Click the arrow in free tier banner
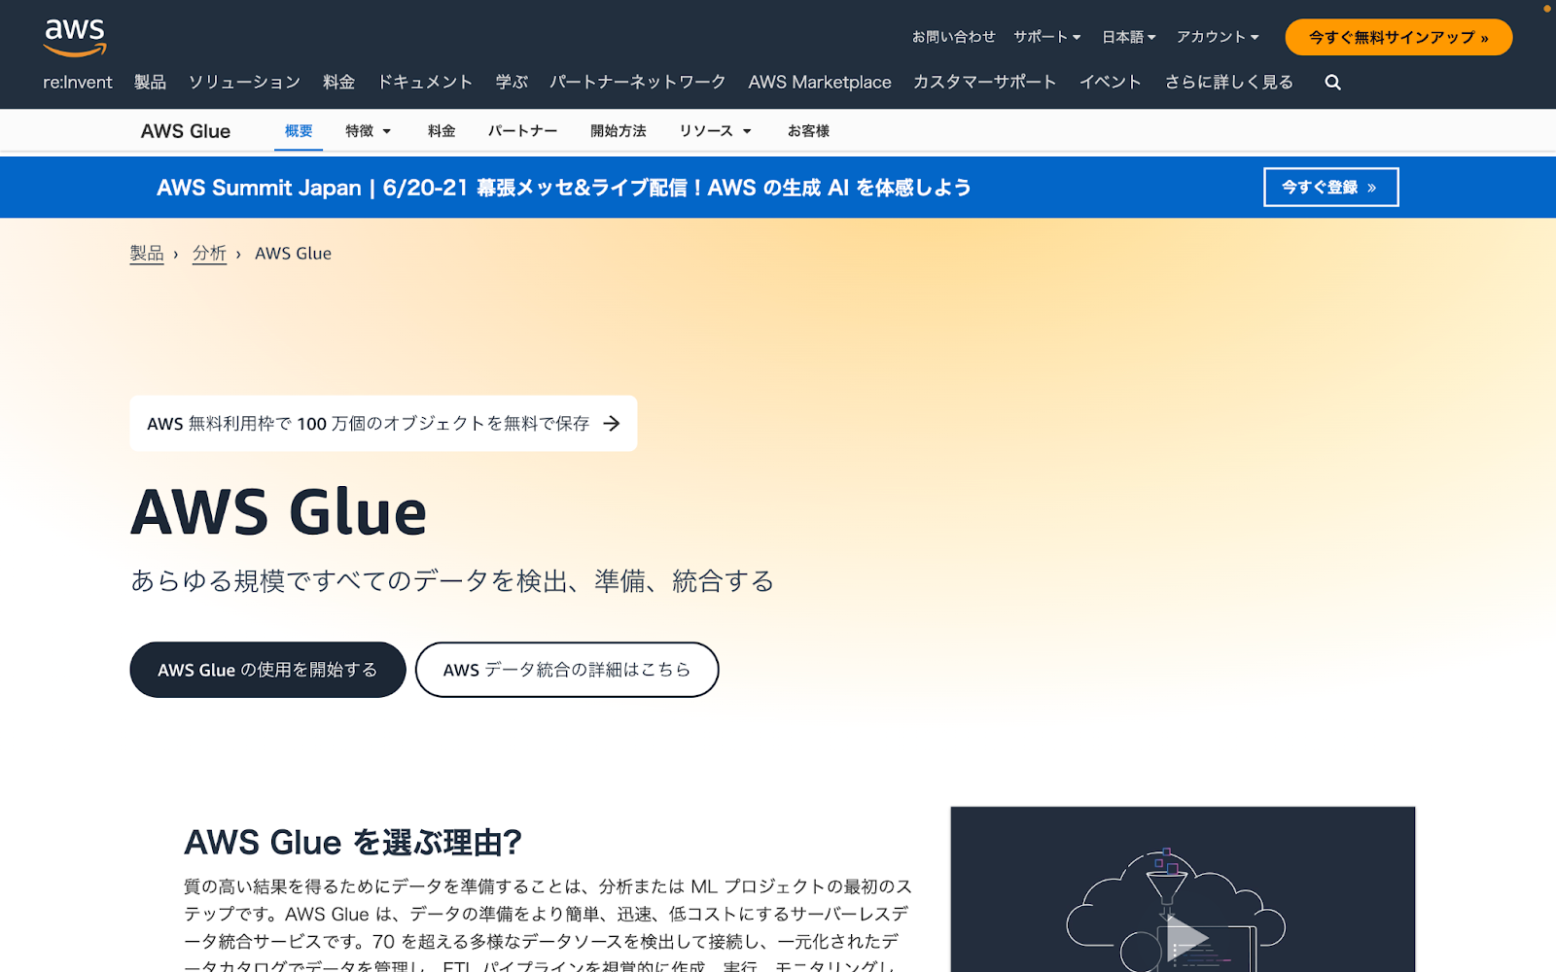Viewport: 1556px width, 972px height. click(x=612, y=423)
